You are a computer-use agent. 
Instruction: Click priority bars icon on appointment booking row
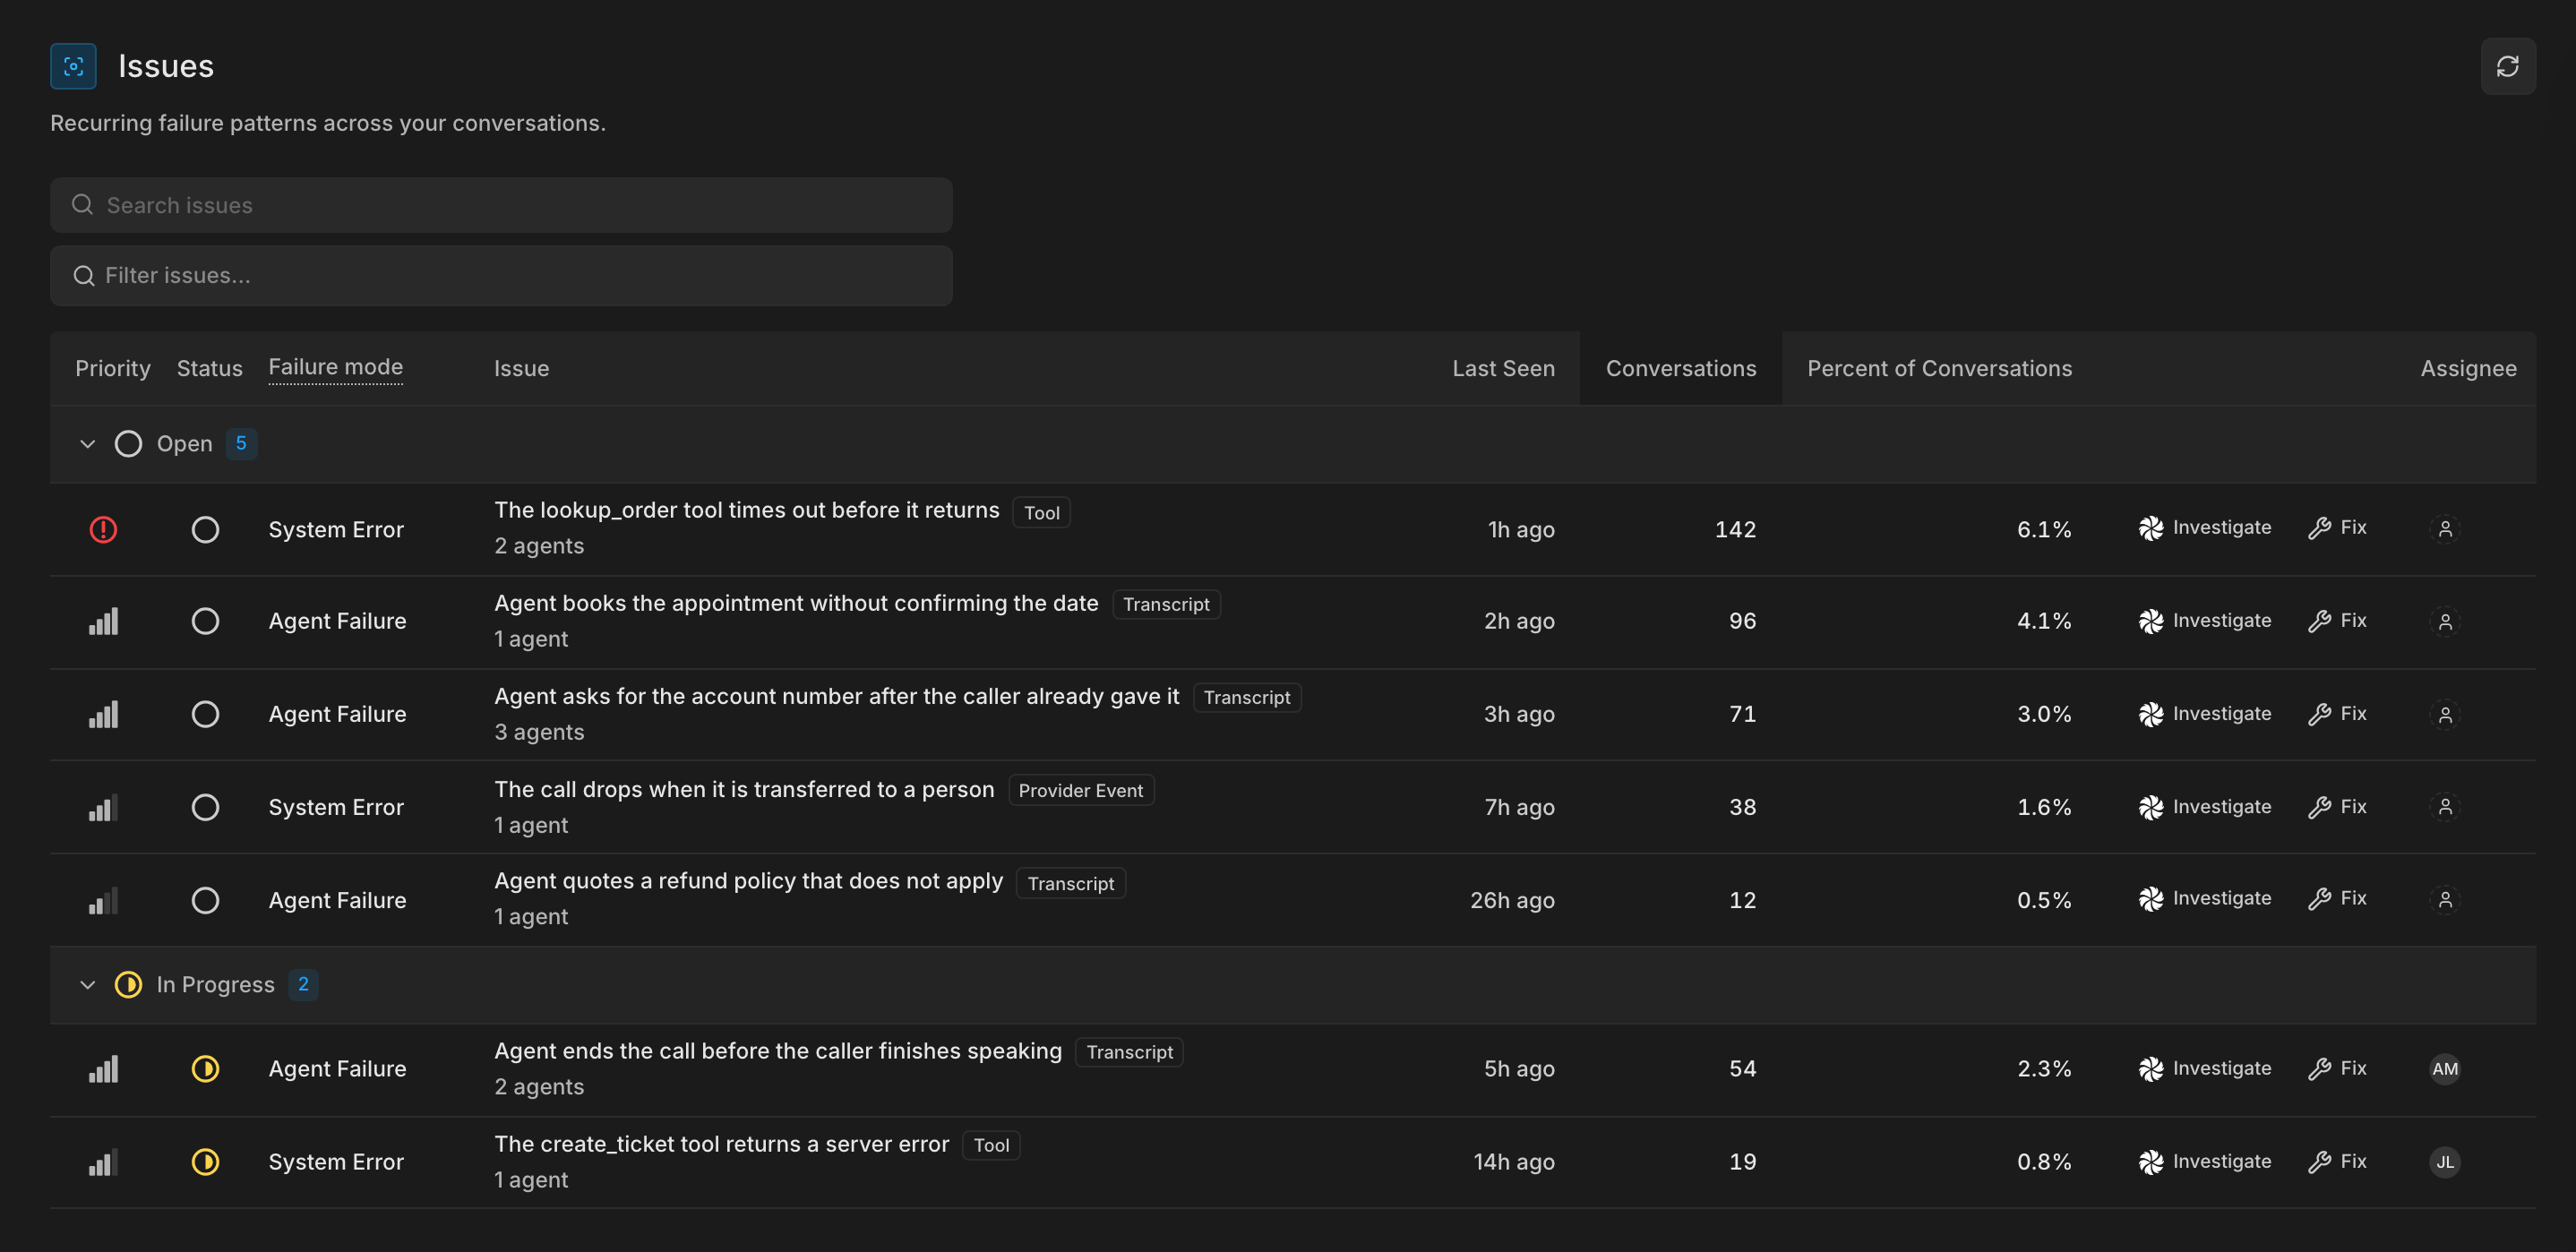click(x=103, y=621)
